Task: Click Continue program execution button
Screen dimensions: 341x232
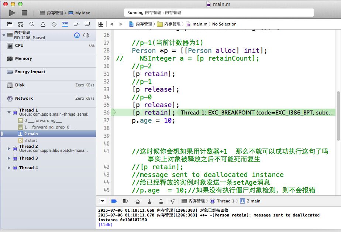Action: (126, 201)
